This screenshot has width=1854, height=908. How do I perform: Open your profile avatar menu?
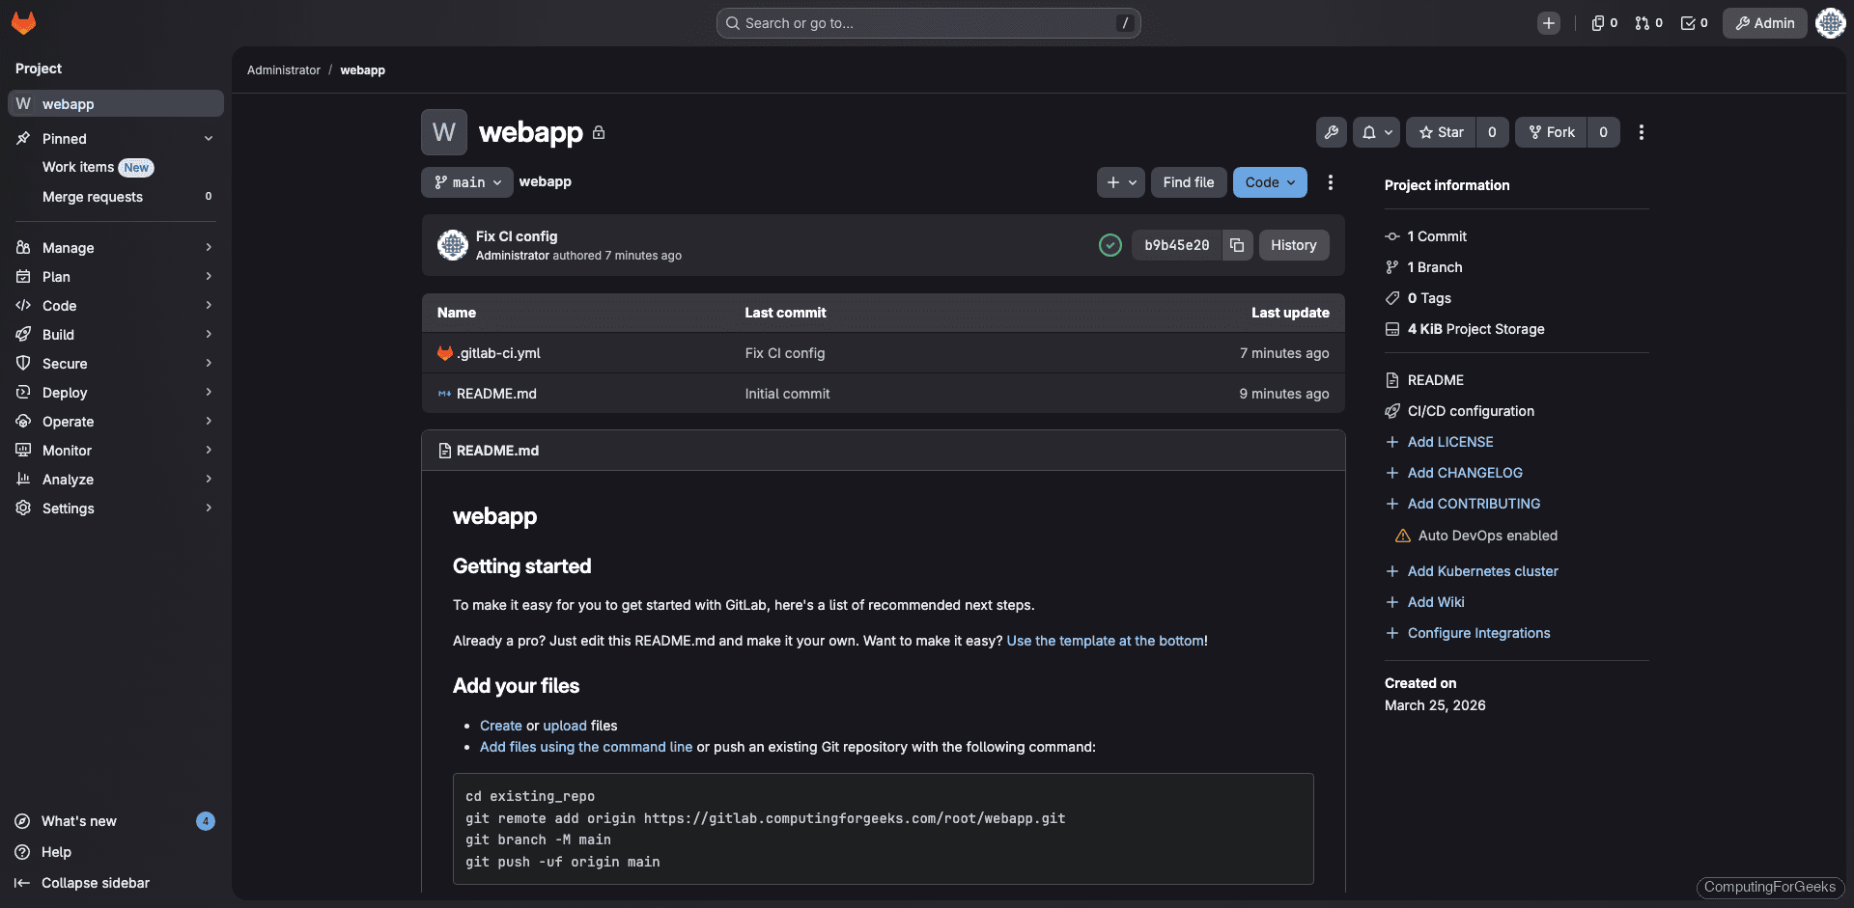click(1831, 22)
